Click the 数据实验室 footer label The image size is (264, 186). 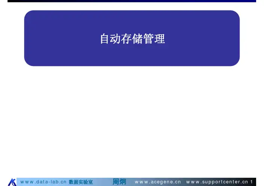coord(80,182)
